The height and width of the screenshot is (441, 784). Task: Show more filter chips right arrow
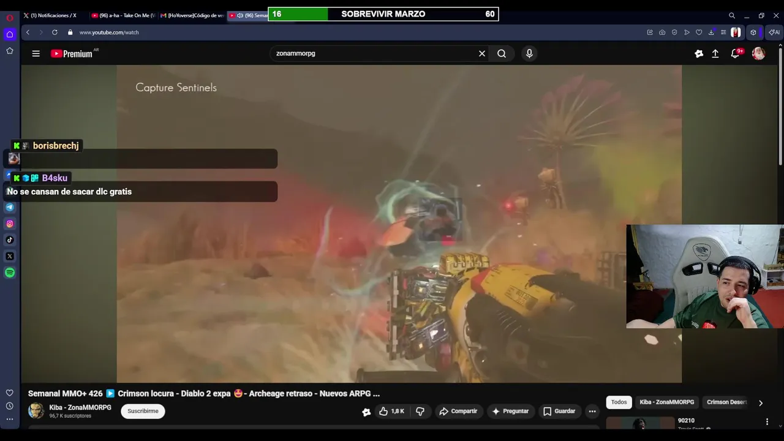pos(761,403)
